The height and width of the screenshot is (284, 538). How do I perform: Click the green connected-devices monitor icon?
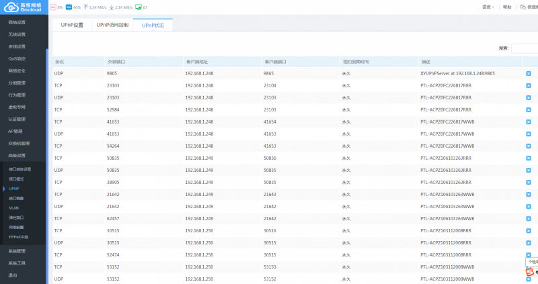[139, 7]
